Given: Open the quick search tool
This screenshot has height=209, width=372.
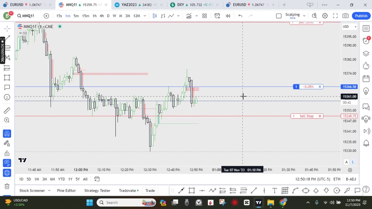Looking at the screenshot, I should pos(314,16).
